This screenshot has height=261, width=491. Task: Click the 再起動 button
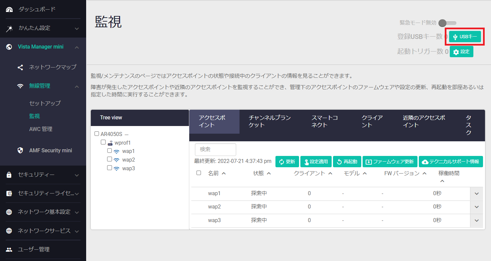(x=347, y=162)
